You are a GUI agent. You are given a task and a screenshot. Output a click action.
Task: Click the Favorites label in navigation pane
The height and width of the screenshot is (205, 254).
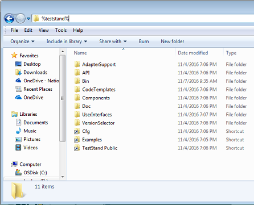[29, 56]
